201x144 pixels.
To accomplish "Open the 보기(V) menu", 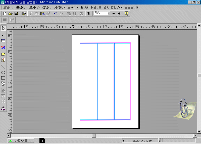I will (x=34, y=7).
